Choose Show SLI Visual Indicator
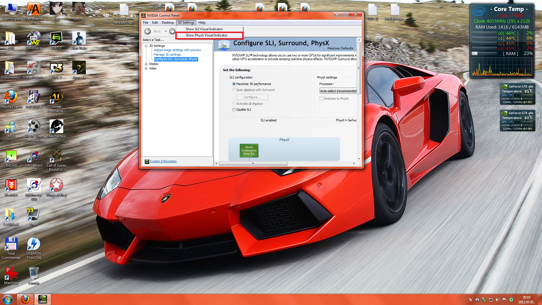 pyautogui.click(x=209, y=29)
